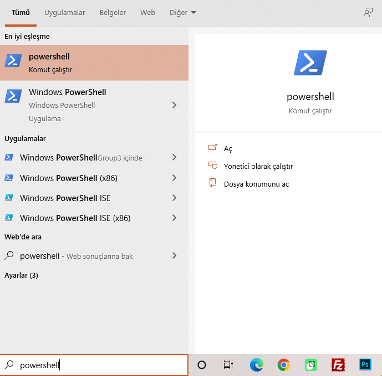
Task: Open Ayarlar (3) results section
Action: click(x=21, y=275)
